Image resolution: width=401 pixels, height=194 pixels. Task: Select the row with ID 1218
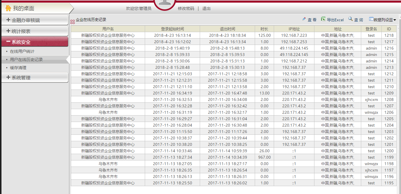point(233,35)
